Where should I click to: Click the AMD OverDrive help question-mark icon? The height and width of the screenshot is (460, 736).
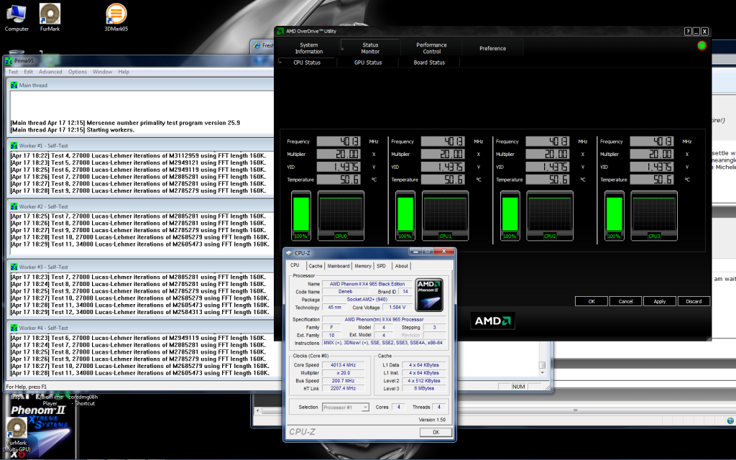click(688, 32)
